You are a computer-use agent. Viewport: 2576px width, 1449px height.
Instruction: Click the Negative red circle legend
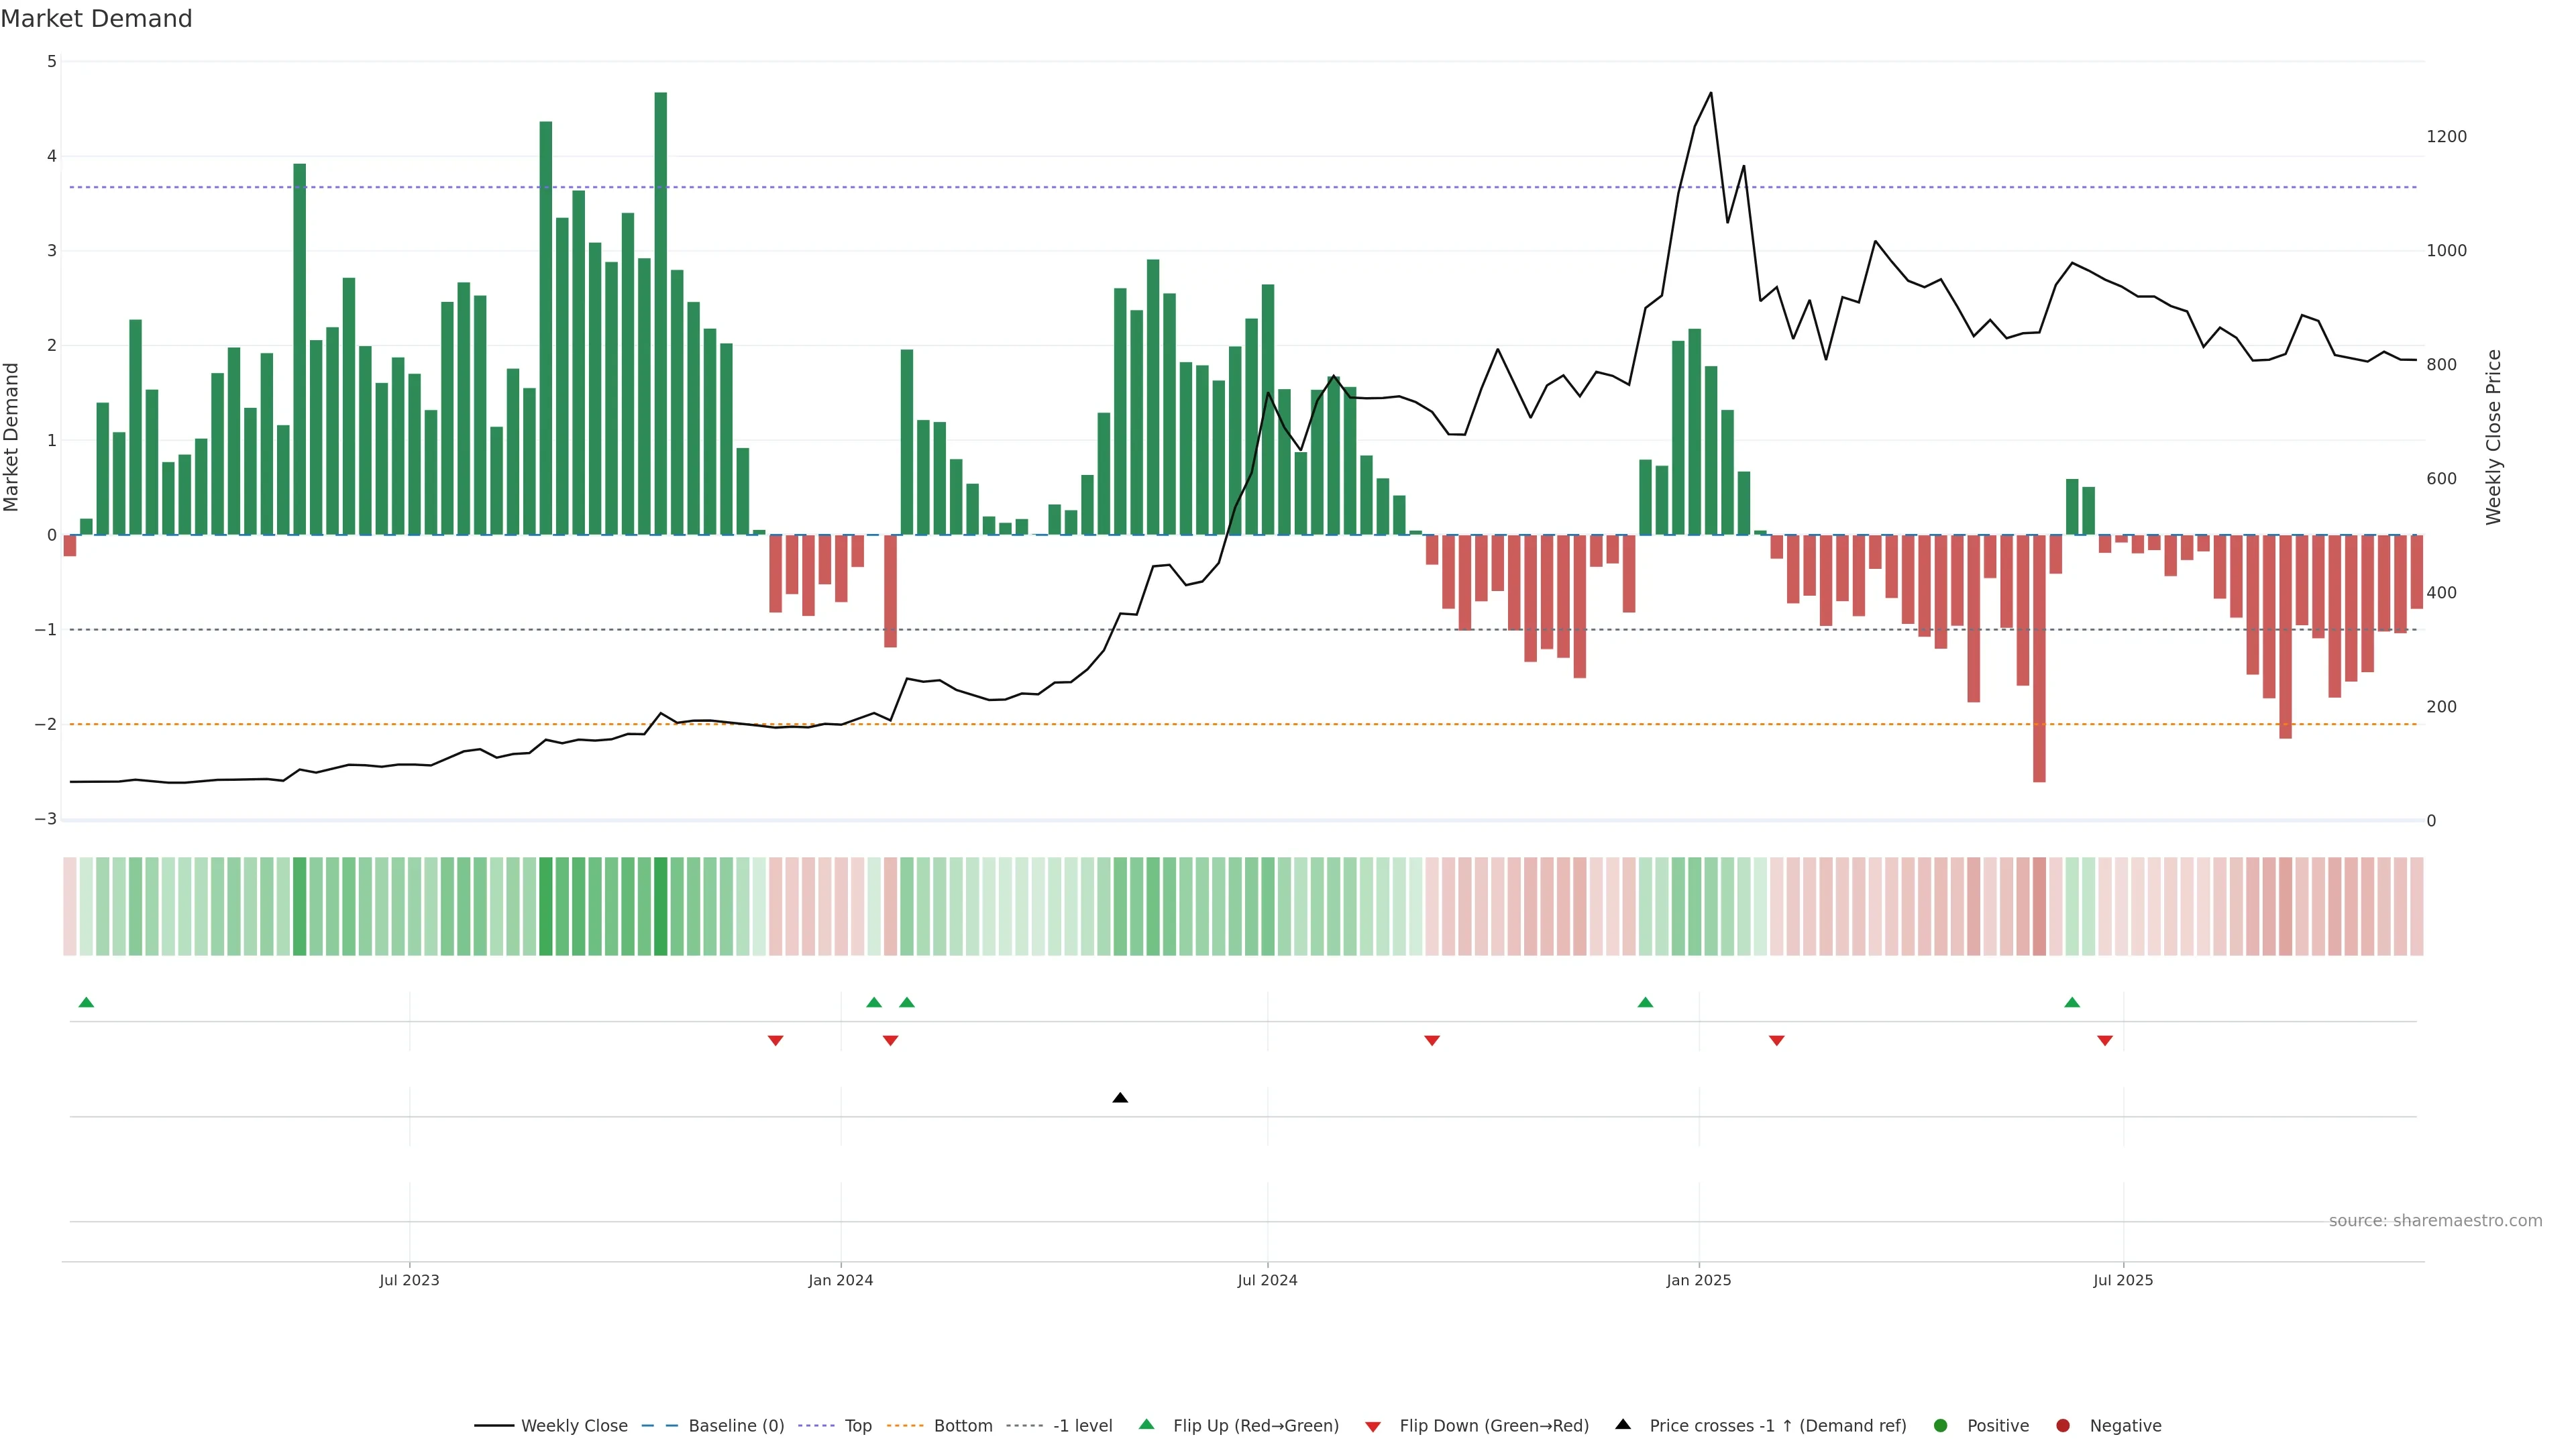[2063, 1426]
